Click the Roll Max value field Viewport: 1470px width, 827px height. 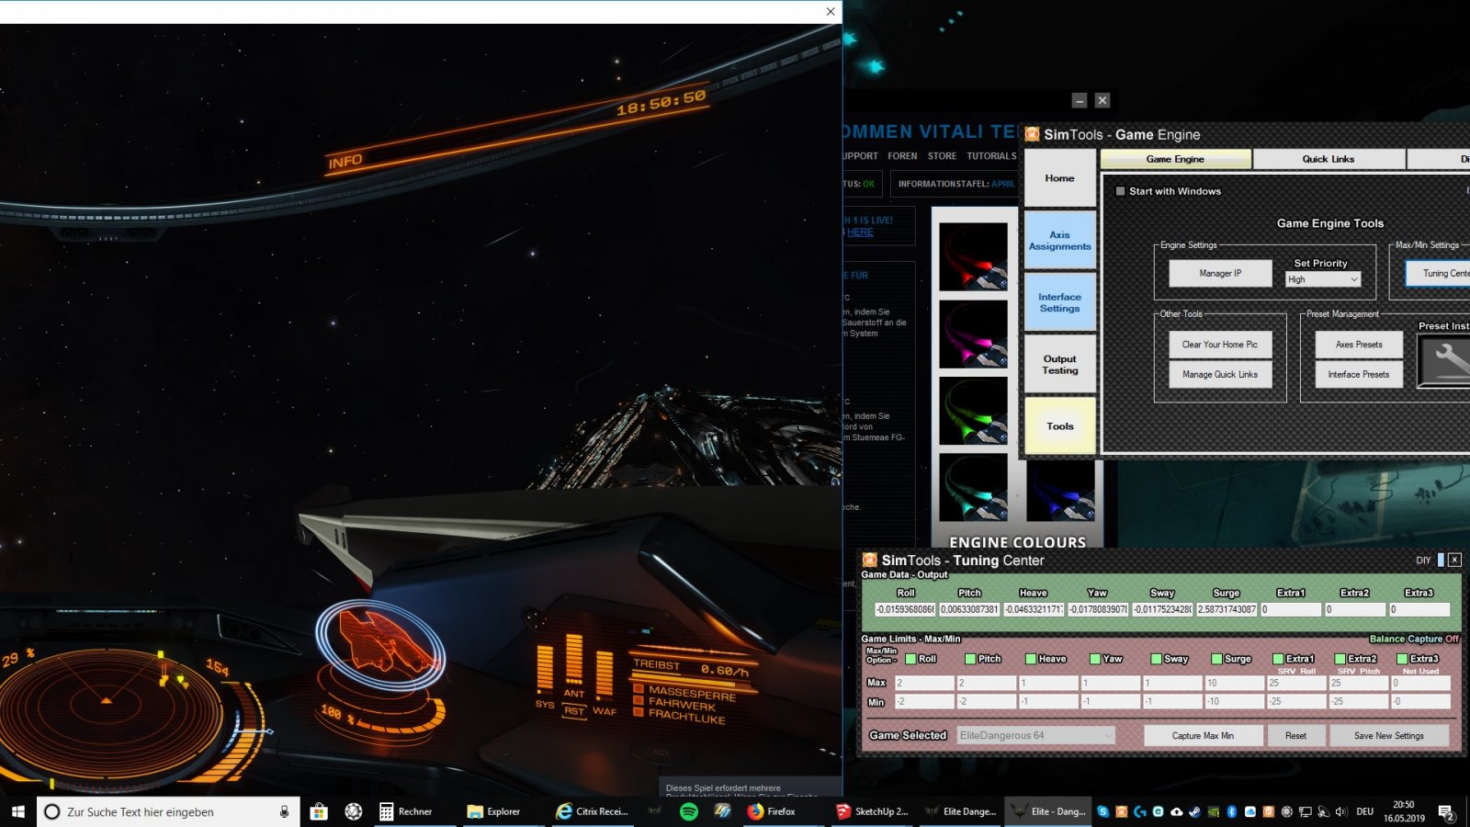(924, 683)
